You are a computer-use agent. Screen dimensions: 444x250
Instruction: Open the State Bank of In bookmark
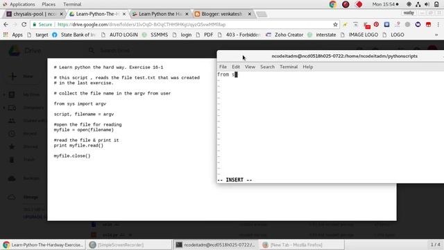pos(74,35)
